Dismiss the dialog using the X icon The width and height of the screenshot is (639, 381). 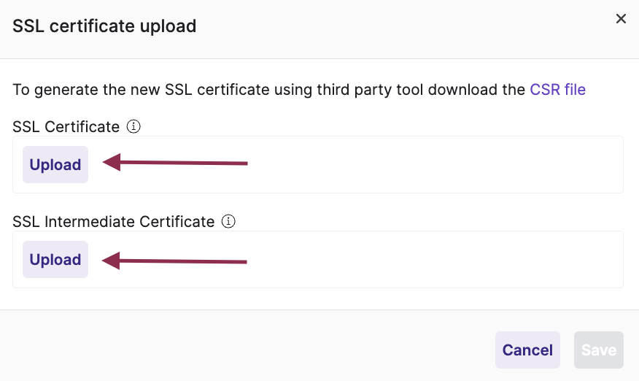(621, 19)
